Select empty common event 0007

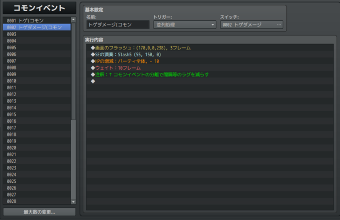point(37,61)
